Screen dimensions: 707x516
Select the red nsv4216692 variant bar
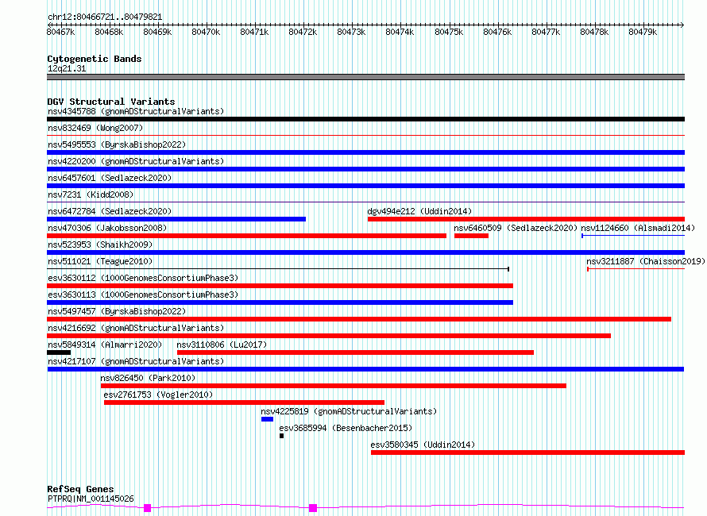click(x=329, y=336)
